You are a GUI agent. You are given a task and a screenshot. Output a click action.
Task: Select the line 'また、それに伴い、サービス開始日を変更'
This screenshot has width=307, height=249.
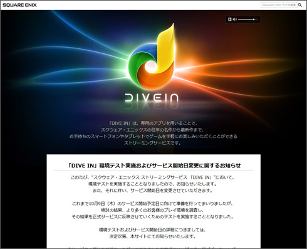coord(152,191)
